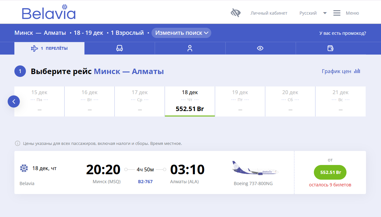The image size is (381, 217).
Task: Switch to the Перелёты tab
Action: click(50, 48)
